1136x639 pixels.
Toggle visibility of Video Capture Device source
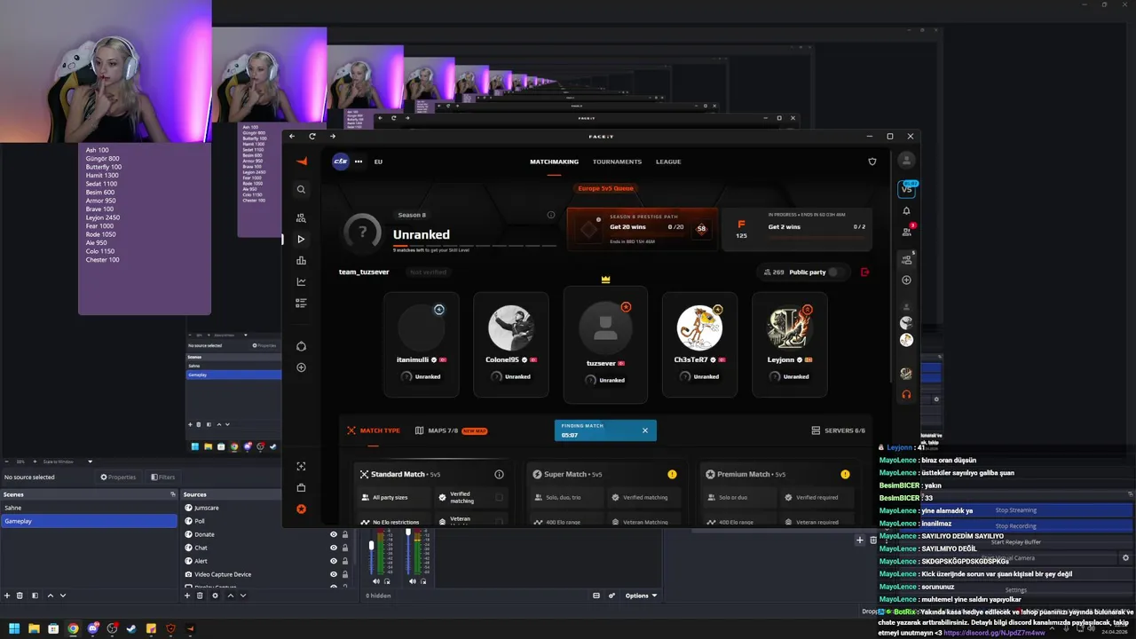coord(334,574)
